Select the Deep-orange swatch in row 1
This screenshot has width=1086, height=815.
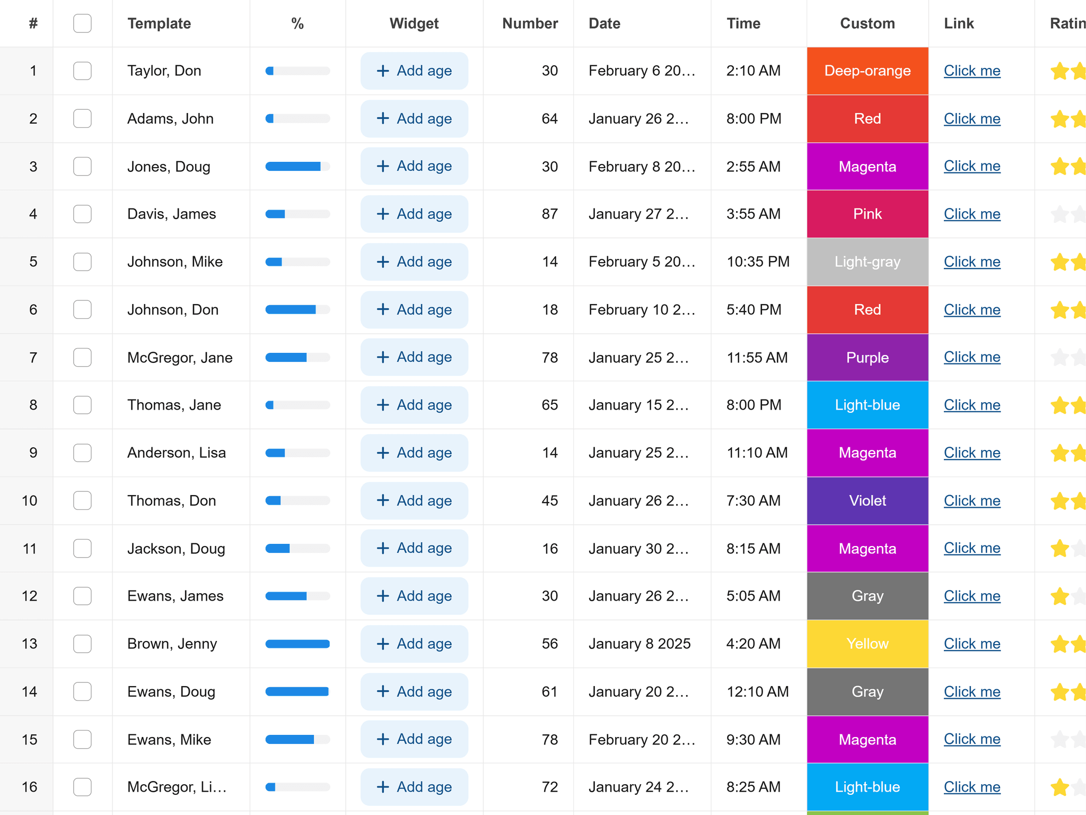click(x=868, y=71)
